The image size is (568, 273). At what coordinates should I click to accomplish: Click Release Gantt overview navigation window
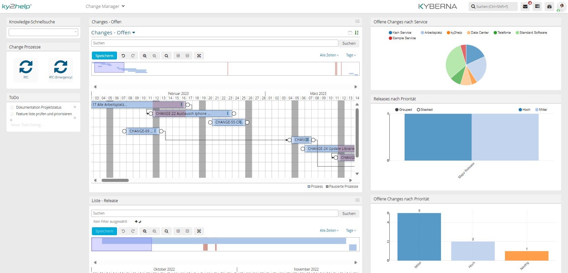coord(122,244)
